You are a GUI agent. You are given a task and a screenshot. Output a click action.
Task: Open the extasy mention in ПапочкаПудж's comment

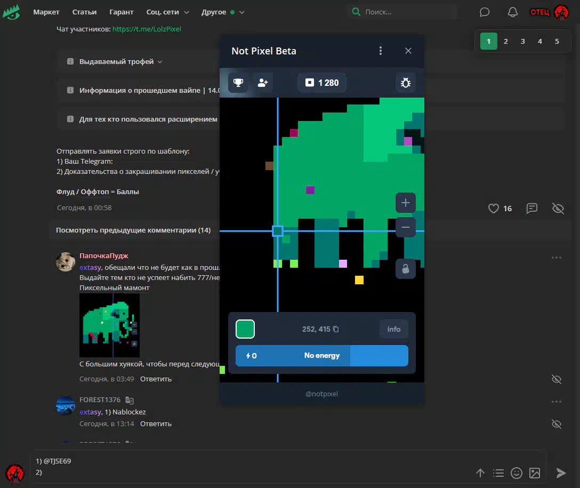[x=90, y=268]
